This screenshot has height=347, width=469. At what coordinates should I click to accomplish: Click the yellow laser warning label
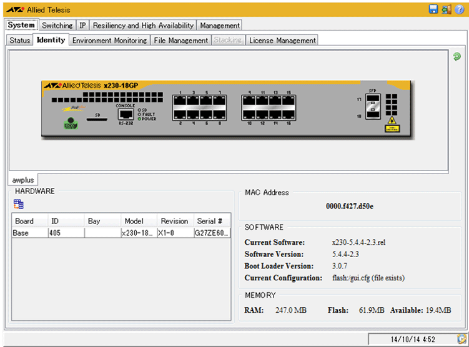pos(392,129)
